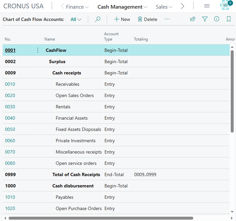
Task: Expand the All view filter dropdown
Action: pos(76,19)
